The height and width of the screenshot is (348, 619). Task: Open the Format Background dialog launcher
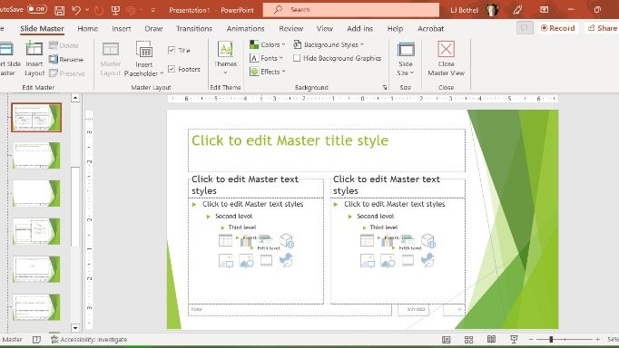click(385, 88)
